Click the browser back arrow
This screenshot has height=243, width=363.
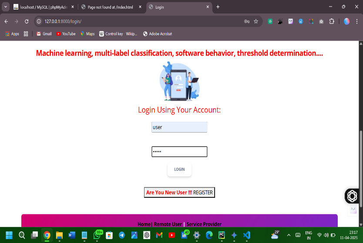pyautogui.click(x=6, y=21)
